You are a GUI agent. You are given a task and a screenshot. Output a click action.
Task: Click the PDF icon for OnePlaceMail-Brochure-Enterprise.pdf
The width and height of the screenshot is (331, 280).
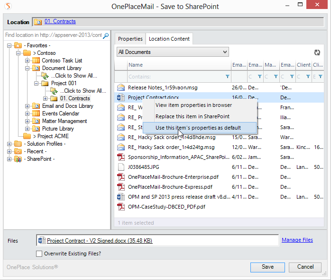tap(120, 177)
